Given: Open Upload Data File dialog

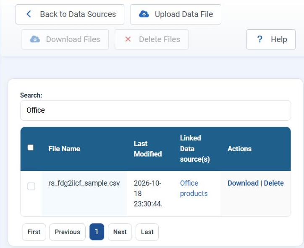Looking at the screenshot, I should tap(176, 15).
